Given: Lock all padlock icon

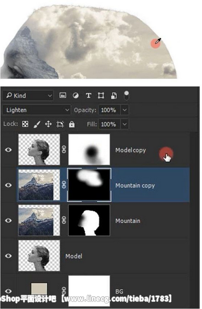Looking at the screenshot, I should point(72,124).
